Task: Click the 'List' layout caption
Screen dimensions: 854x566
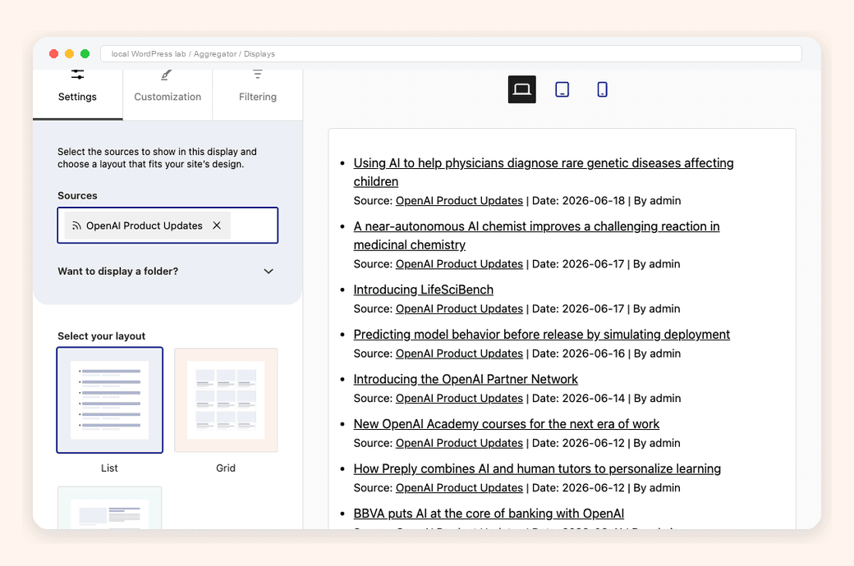Action: coord(109,468)
